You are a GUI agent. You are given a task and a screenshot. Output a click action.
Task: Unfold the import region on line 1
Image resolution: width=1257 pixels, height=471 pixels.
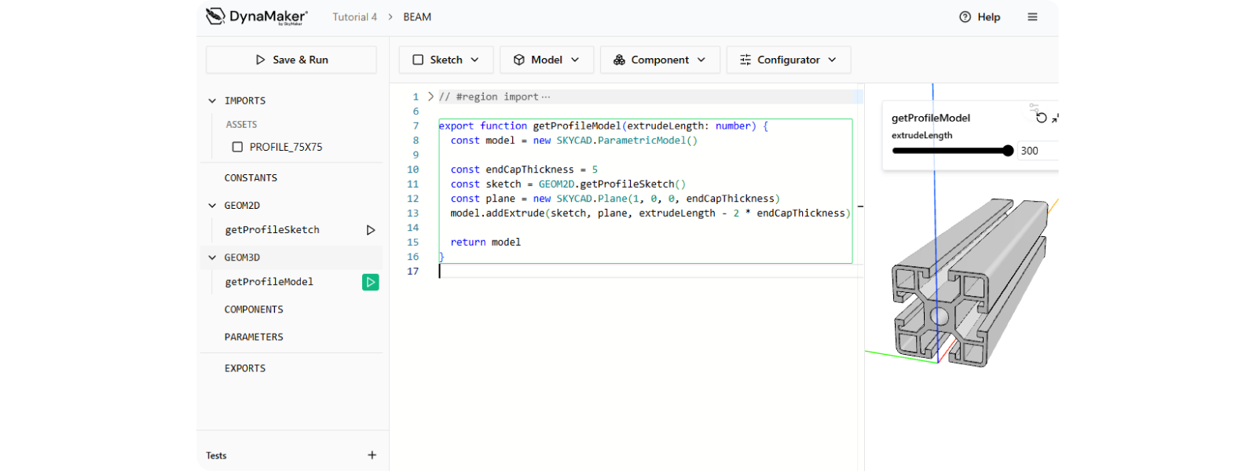[431, 97]
